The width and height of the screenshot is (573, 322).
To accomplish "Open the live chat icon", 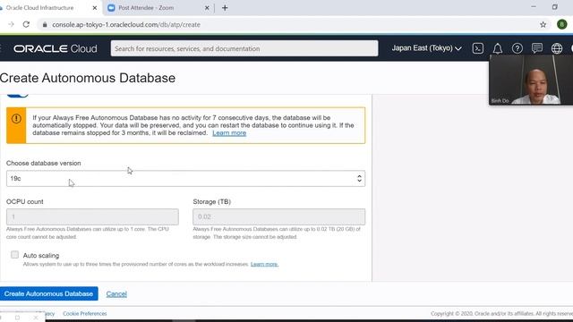I will tap(537, 48).
